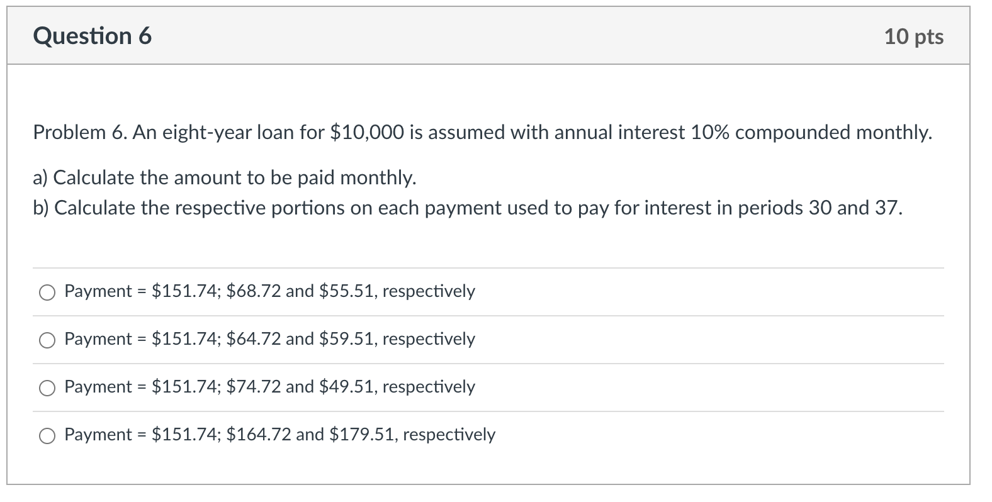Viewport: 992px width, 502px height.
Task: Pick the radio button for $164.72 and $179.51
Action: coord(47,436)
